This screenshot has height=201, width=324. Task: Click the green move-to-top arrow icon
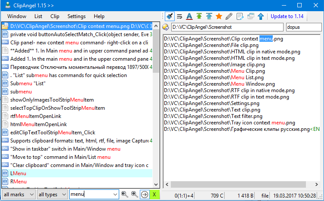(199, 16)
